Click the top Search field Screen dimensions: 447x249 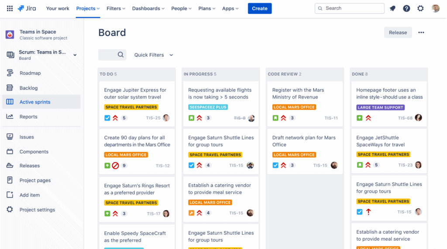[x=350, y=8]
